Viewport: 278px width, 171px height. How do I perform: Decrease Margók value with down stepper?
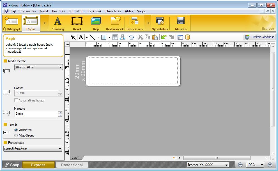coord(60,115)
